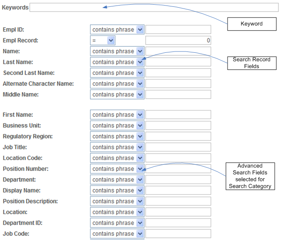The image size is (281, 240).
Task: Open the Second Last Name operator dropdown
Action: point(117,73)
